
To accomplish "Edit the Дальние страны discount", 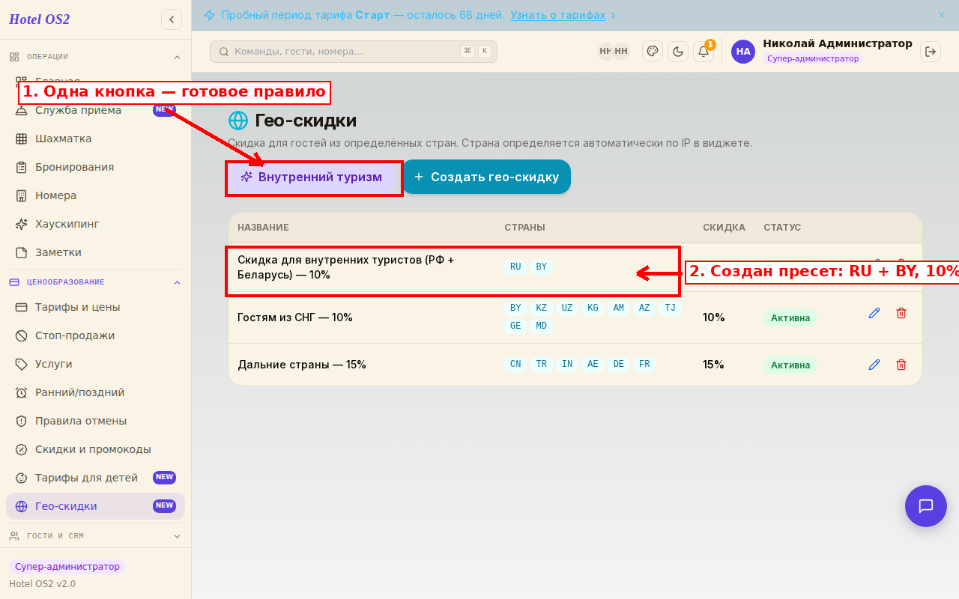I will tap(874, 365).
